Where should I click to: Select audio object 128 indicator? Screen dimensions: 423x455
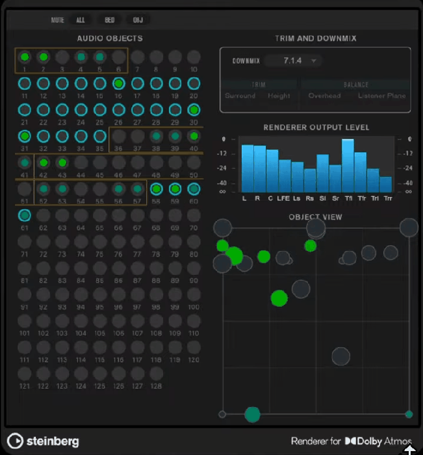pos(156,374)
